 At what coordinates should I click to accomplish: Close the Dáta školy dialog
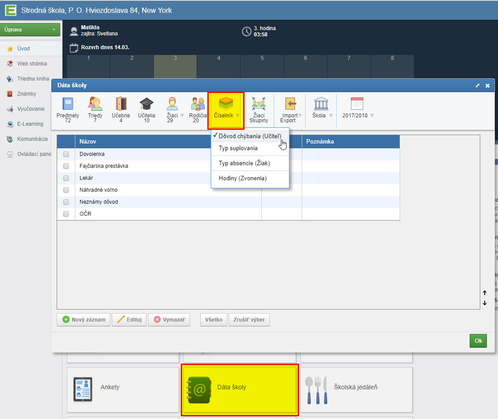click(487, 86)
